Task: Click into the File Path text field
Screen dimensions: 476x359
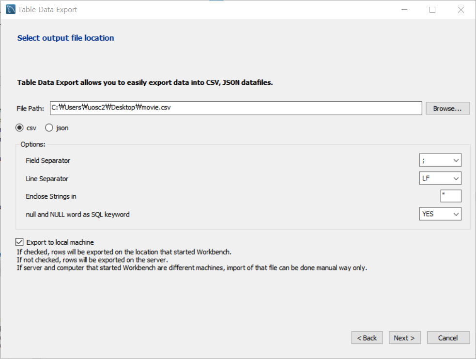Action: [x=236, y=108]
